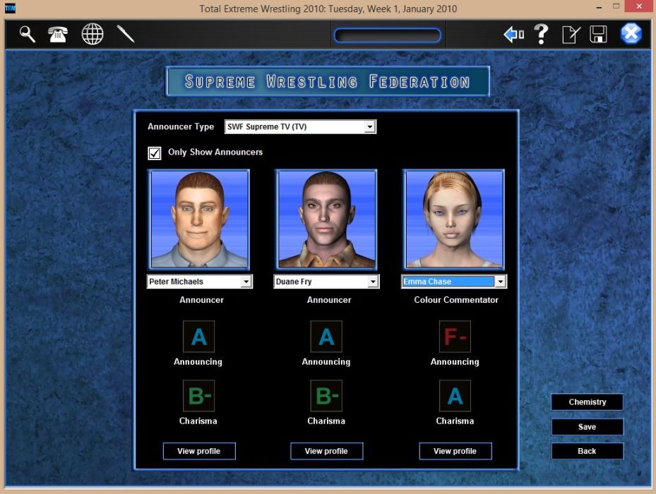This screenshot has width=656, height=494.
Task: Click the dark status field in toolbar
Action: 388,35
